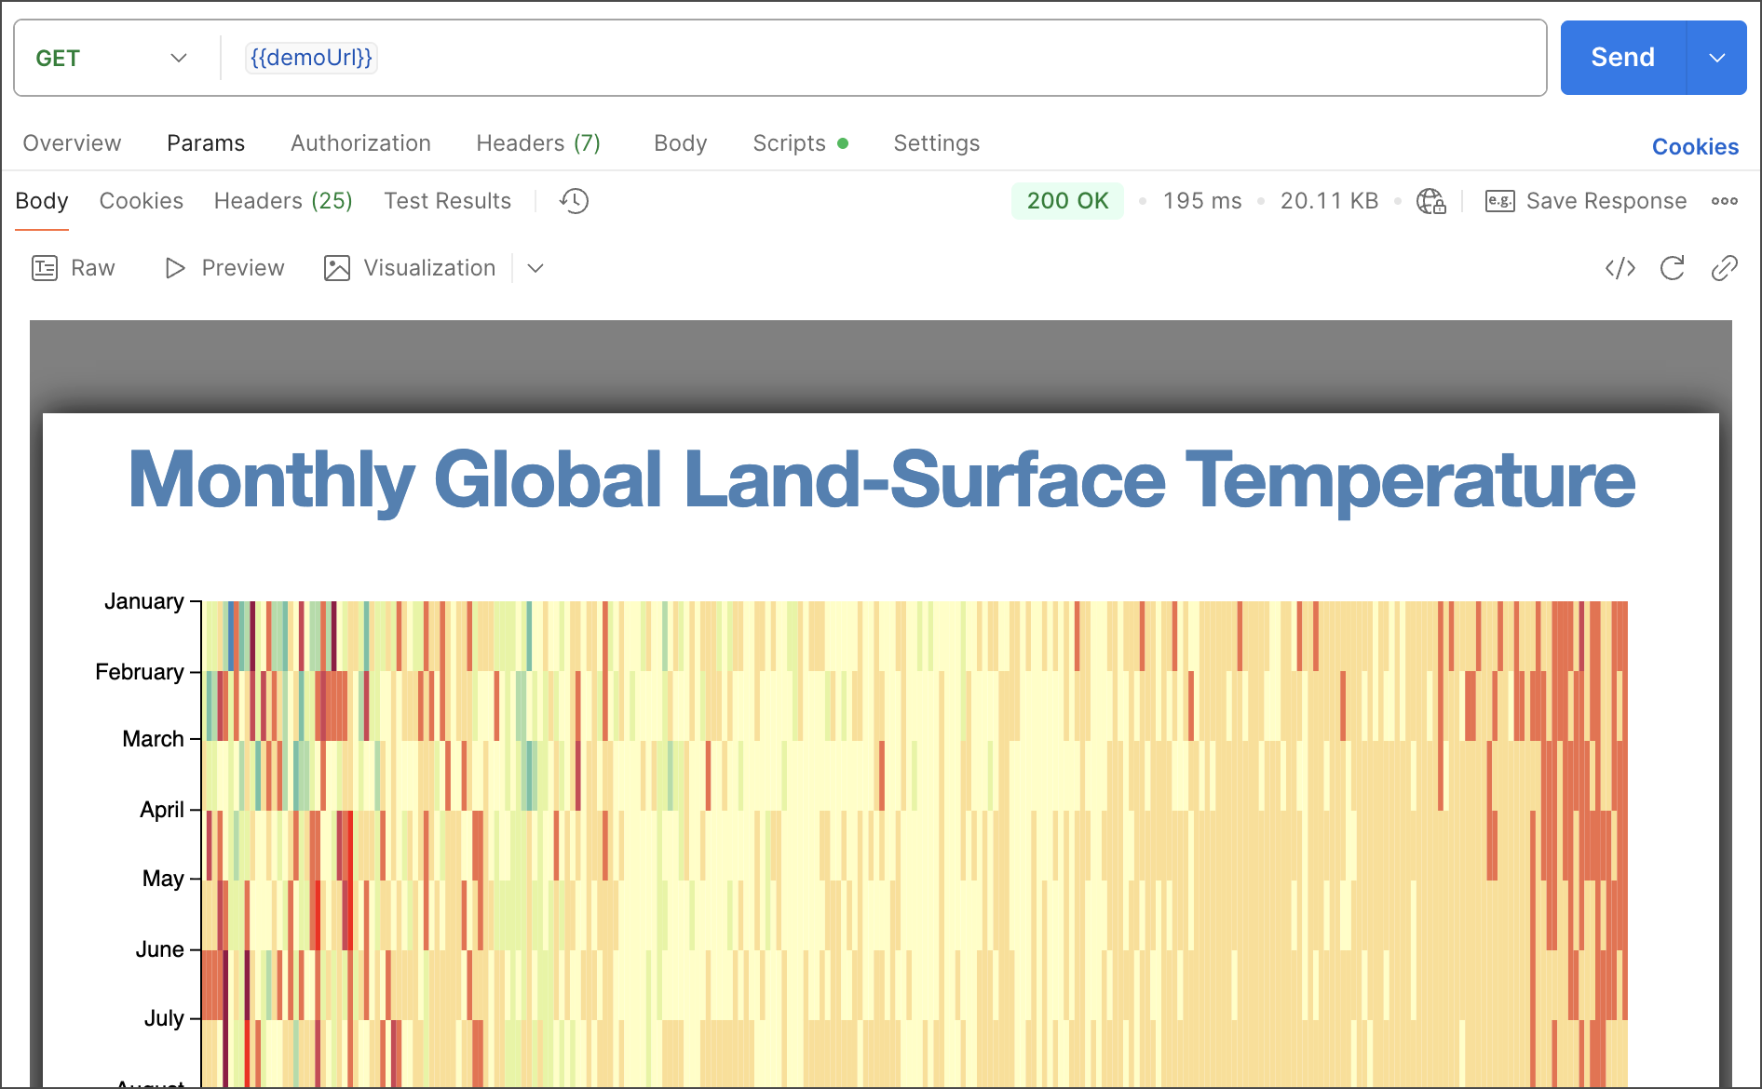
Task: Click the 200 OK status badge
Action: tap(1067, 201)
